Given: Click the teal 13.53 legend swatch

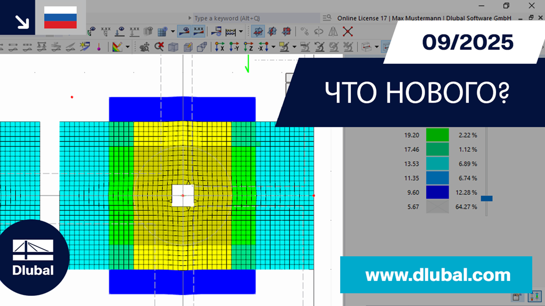Looking at the screenshot, I should tap(437, 164).
